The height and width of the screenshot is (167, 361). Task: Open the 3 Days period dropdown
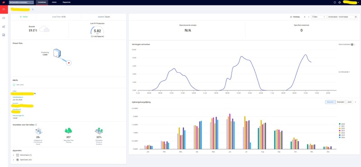tap(319, 17)
